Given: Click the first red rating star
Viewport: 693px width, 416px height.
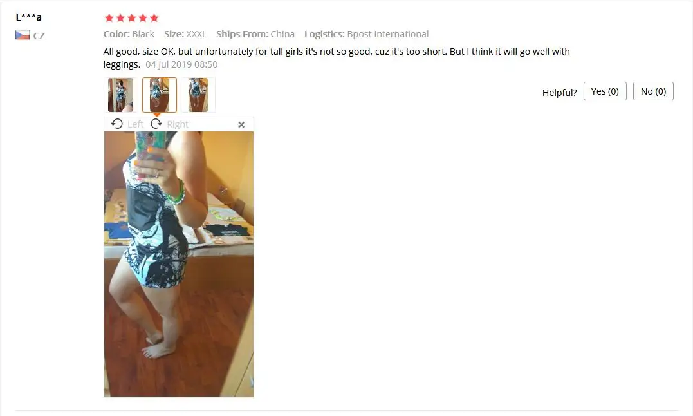Looking at the screenshot, I should tap(109, 17).
